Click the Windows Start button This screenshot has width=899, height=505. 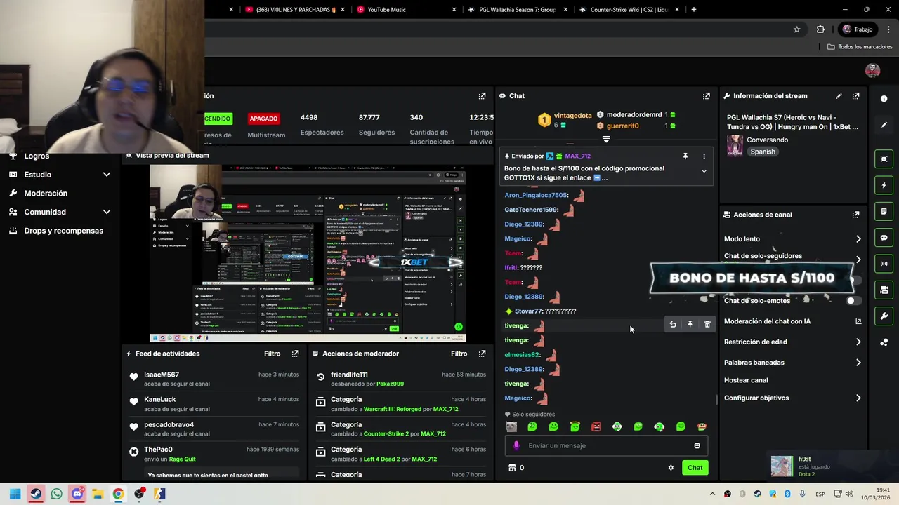click(15, 494)
